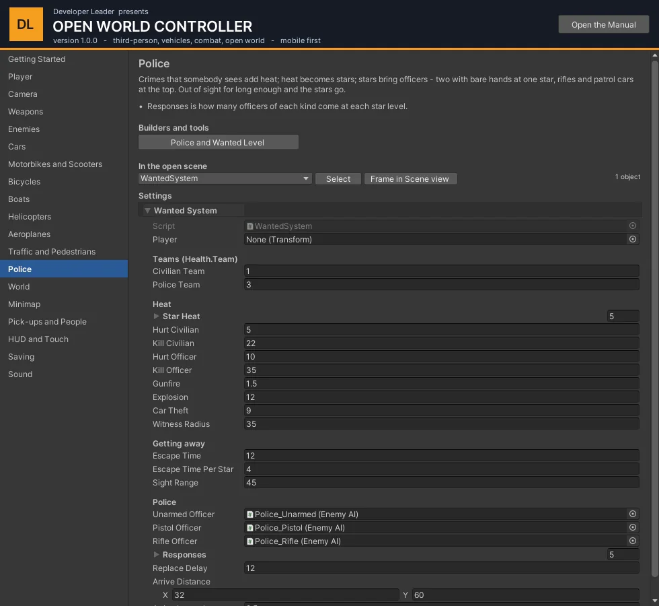Open object picker for Rifle Officer
The height and width of the screenshot is (606, 659).
pos(633,541)
